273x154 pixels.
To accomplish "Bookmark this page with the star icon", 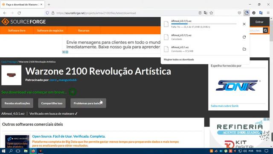I will pyautogui.click(x=211, y=13).
